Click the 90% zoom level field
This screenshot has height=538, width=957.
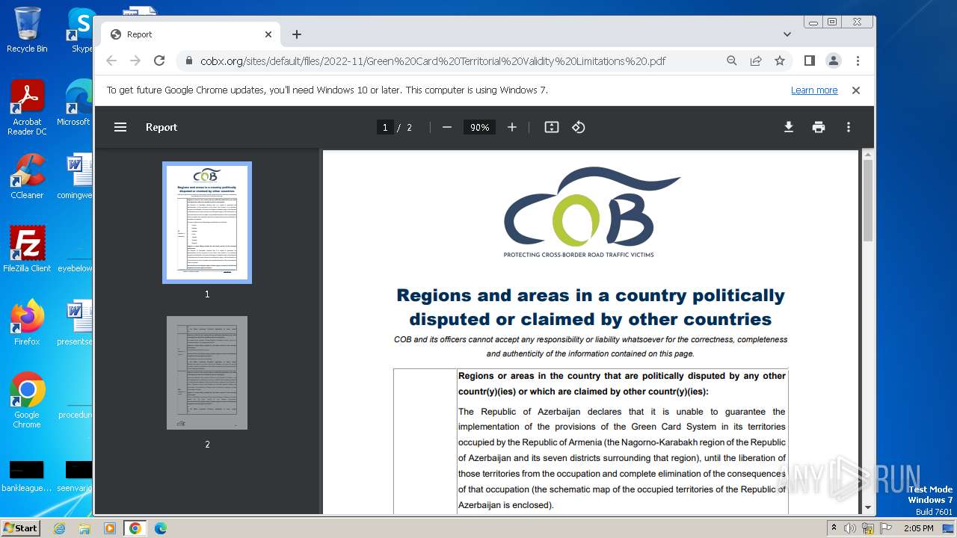[x=479, y=127]
